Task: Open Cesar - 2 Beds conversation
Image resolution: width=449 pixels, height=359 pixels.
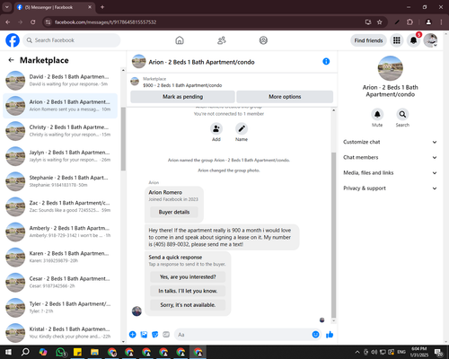Action: click(60, 282)
